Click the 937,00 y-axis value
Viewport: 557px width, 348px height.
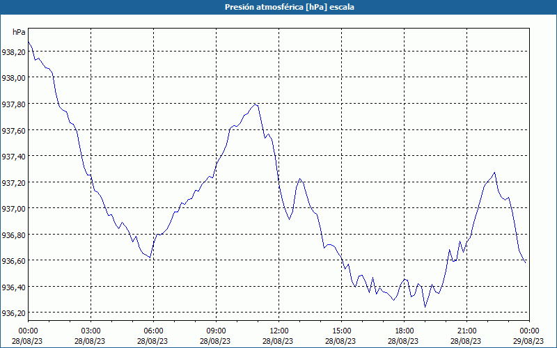[13, 209]
